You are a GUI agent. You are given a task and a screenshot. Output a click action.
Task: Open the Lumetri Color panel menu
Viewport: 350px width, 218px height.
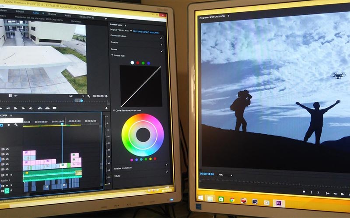126,25
